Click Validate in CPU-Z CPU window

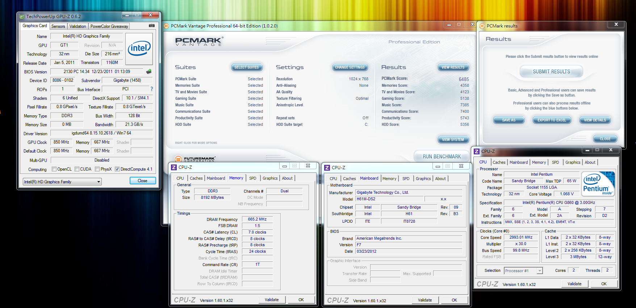[x=574, y=284]
